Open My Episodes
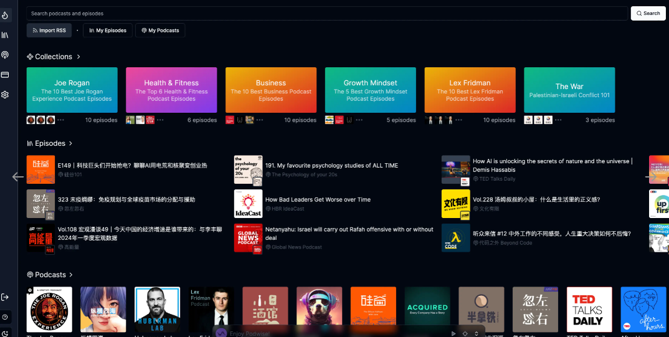The width and height of the screenshot is (669, 337). coord(108,31)
